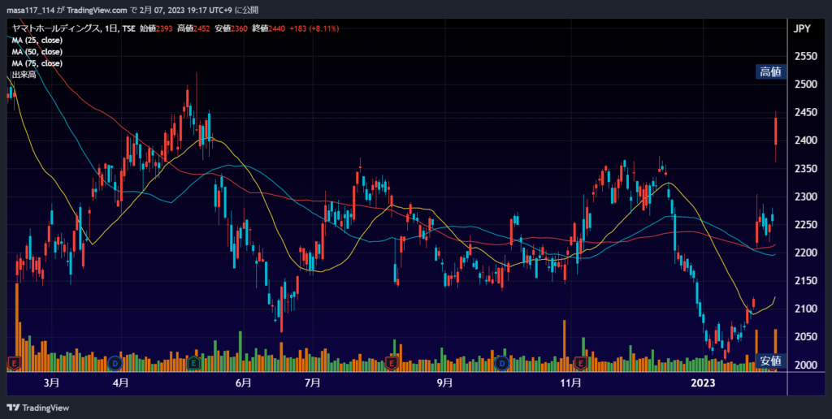Click the 安値 2360 value in the legend

pyautogui.click(x=232, y=28)
